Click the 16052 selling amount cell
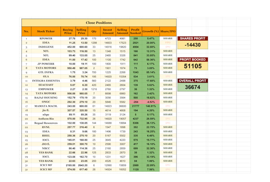Image resolution: width=270 pixels, height=182 pixels. click(122, 169)
